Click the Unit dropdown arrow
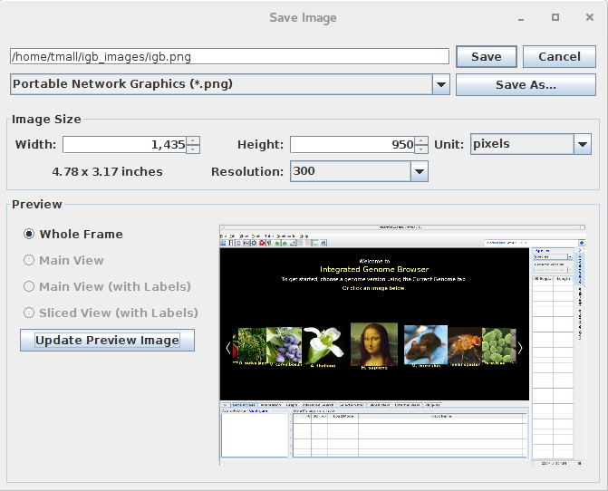The width and height of the screenshot is (608, 491). (583, 144)
